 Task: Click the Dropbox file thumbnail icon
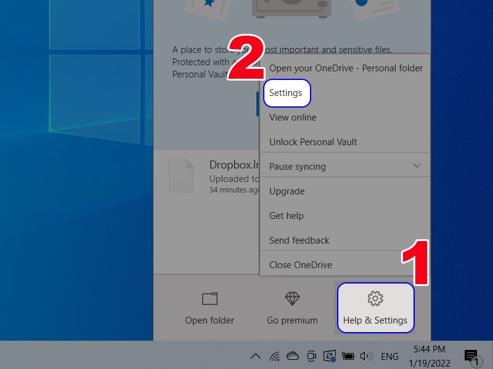181,176
